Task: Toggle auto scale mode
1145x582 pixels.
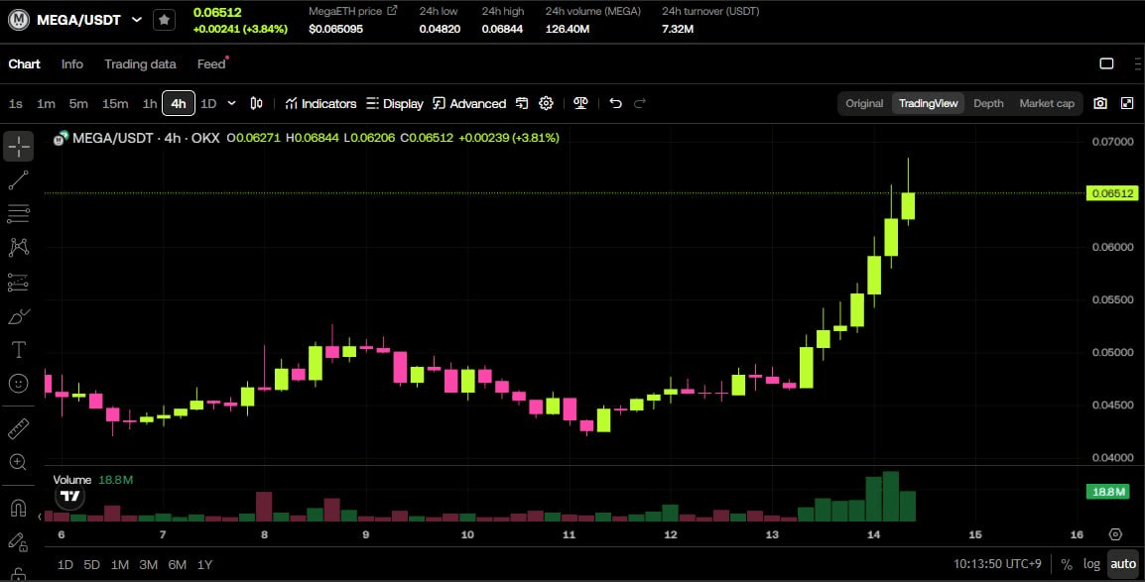Action: (1123, 564)
